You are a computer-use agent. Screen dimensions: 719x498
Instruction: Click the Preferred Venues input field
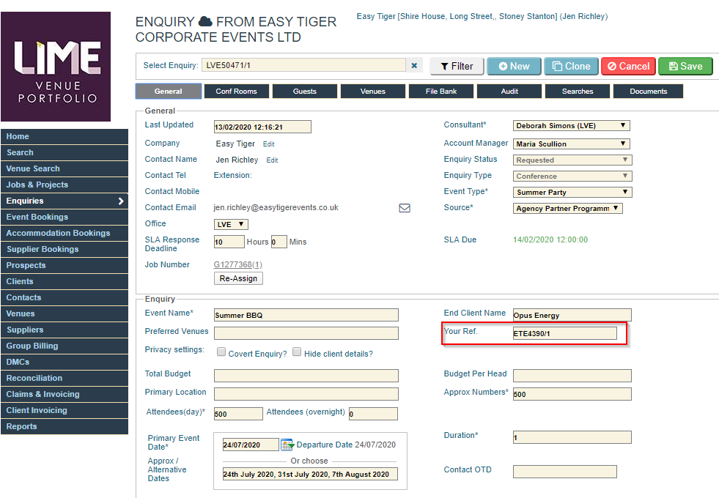(306, 333)
